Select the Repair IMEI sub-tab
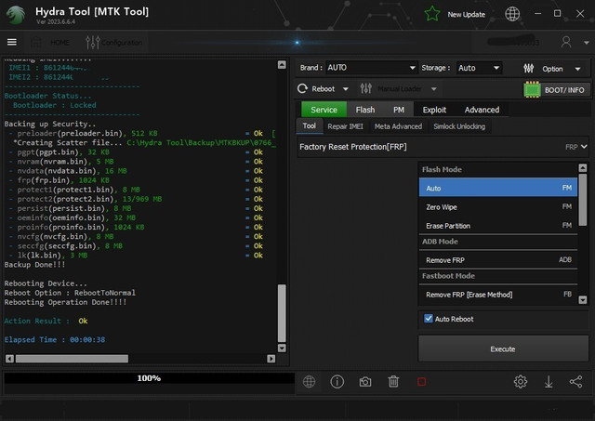This screenshot has width=595, height=421. click(x=345, y=126)
